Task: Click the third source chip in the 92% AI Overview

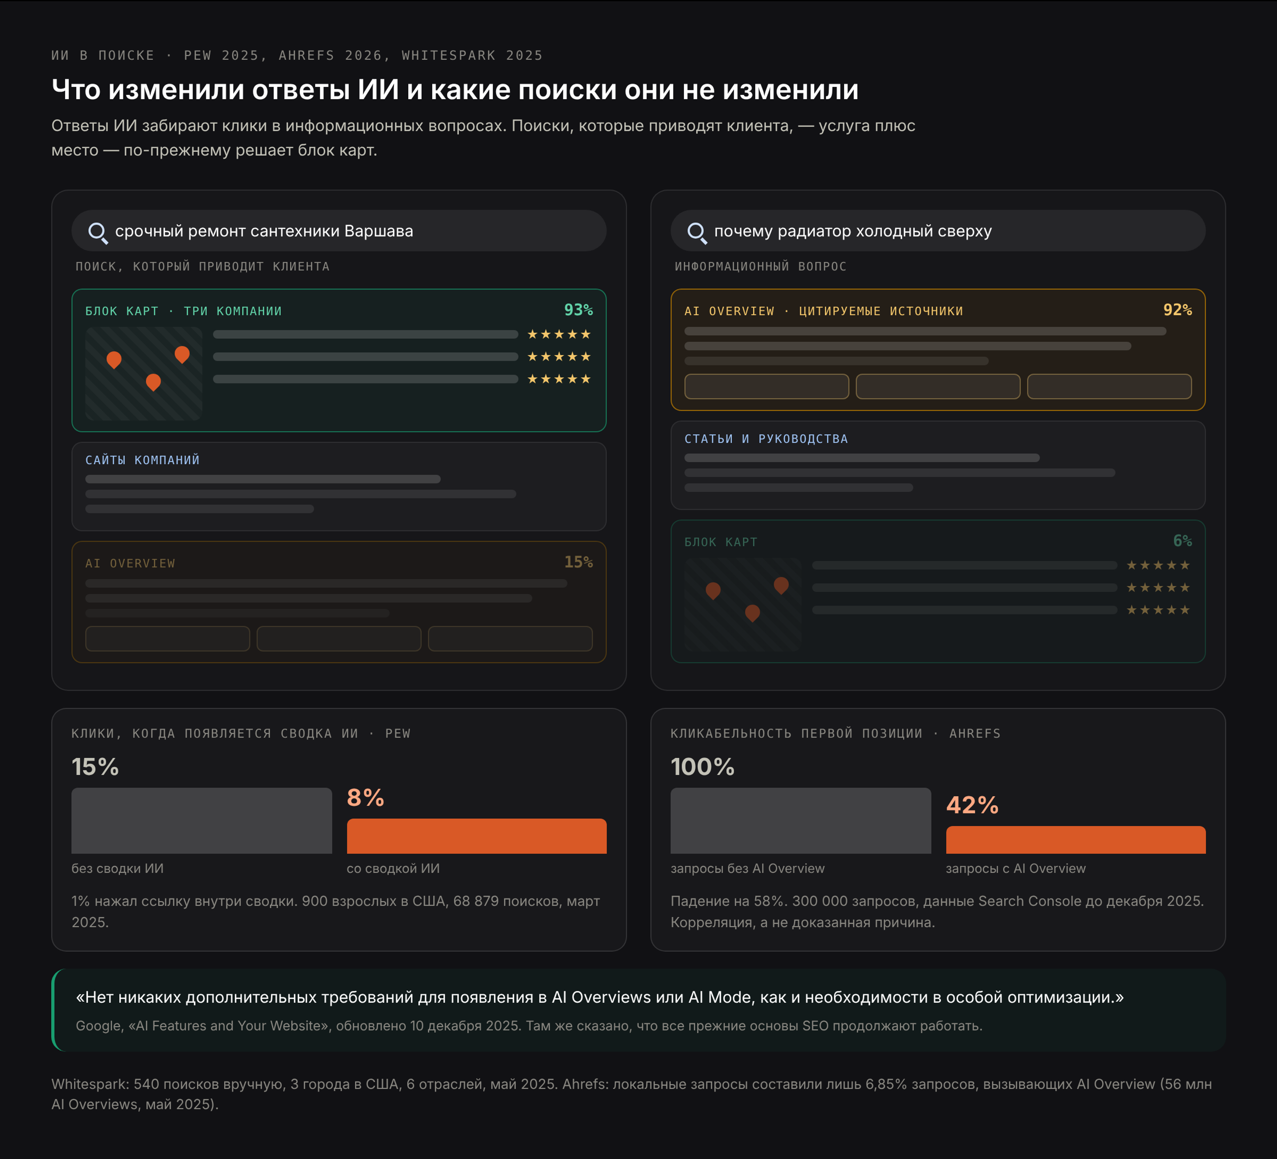Action: [x=1109, y=386]
